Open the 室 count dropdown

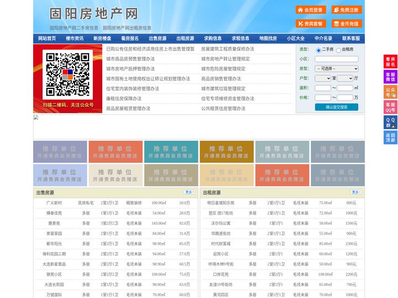323,78
